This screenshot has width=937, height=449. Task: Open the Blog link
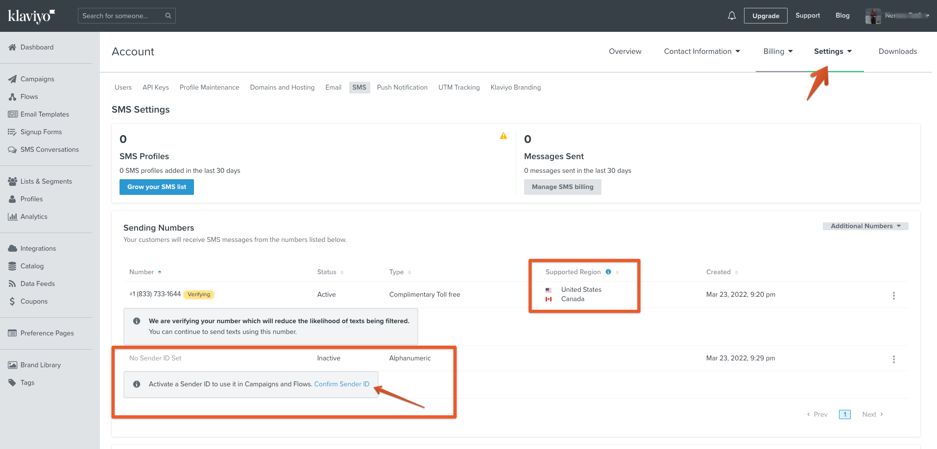pyautogui.click(x=842, y=16)
